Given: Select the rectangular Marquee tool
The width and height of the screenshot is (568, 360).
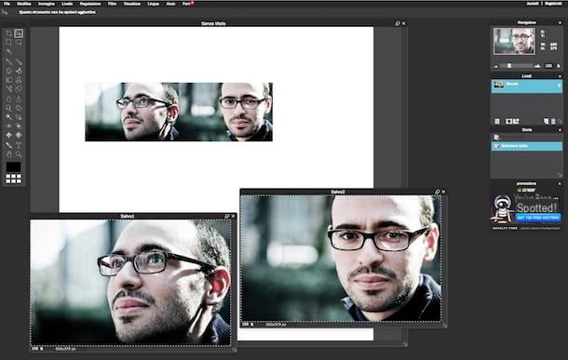Looking at the screenshot, I should (x=8, y=43).
